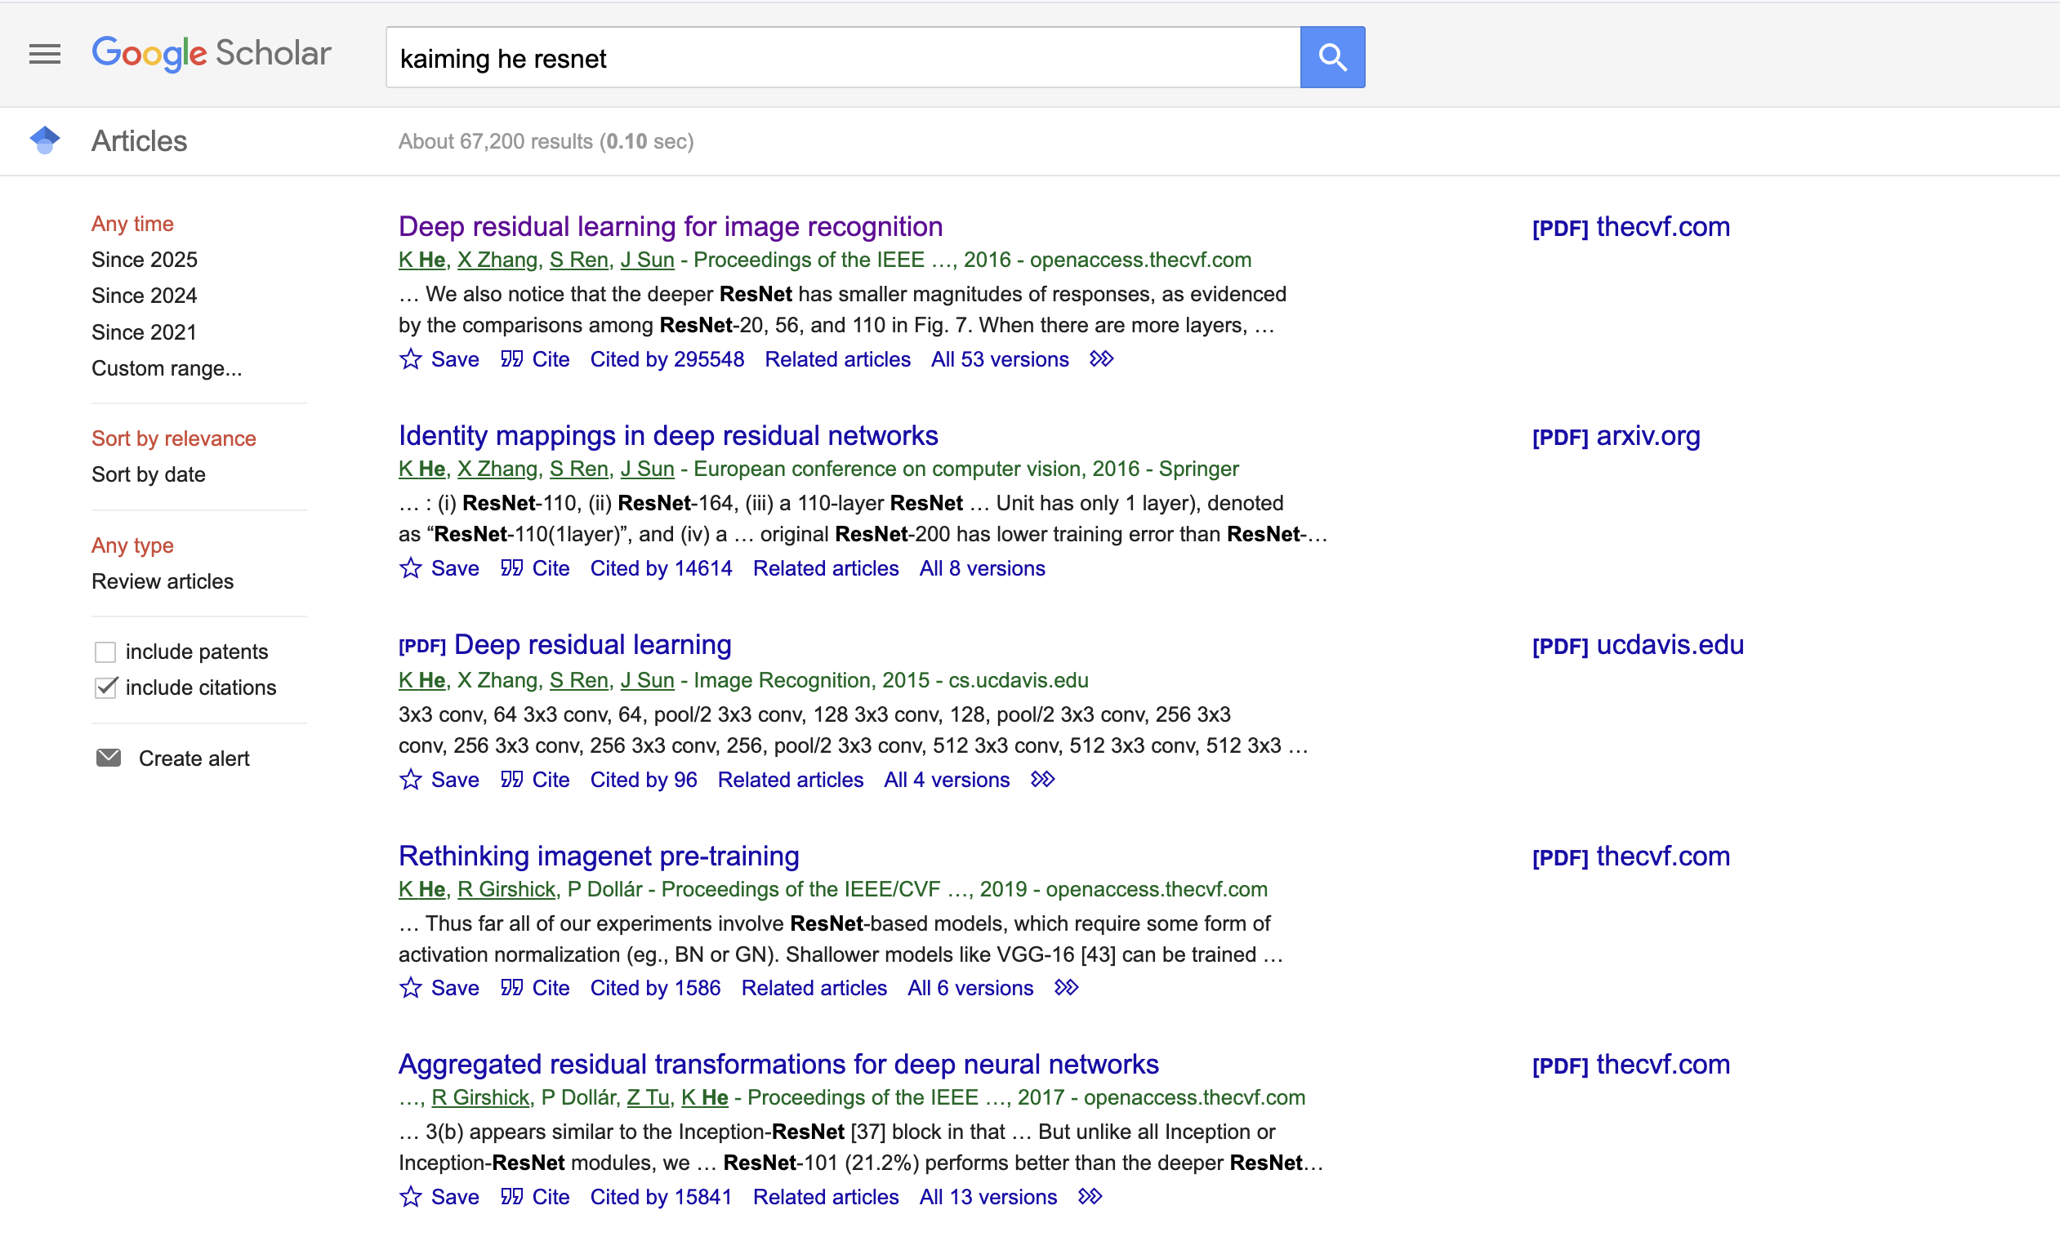Open 'Custom range...' date filter
2060x1241 pixels.
pyautogui.click(x=167, y=367)
